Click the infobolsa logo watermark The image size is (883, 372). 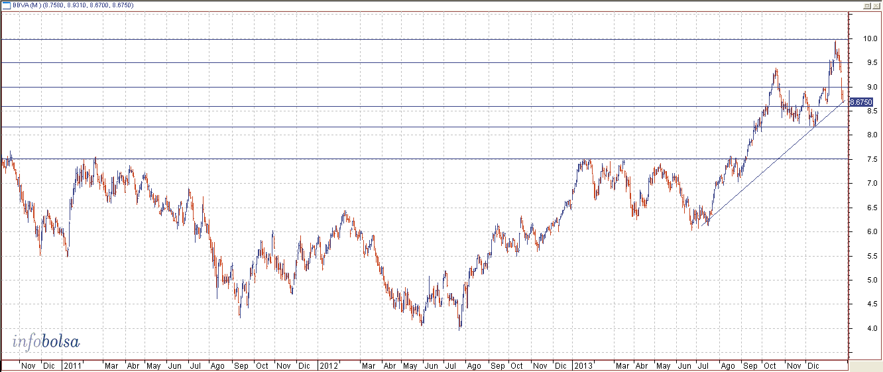coord(46,342)
